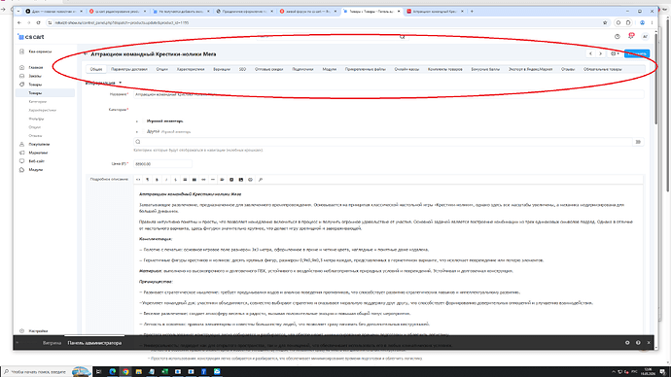Toggle HTML source view in description editor
The width and height of the screenshot is (671, 377).
[138, 180]
